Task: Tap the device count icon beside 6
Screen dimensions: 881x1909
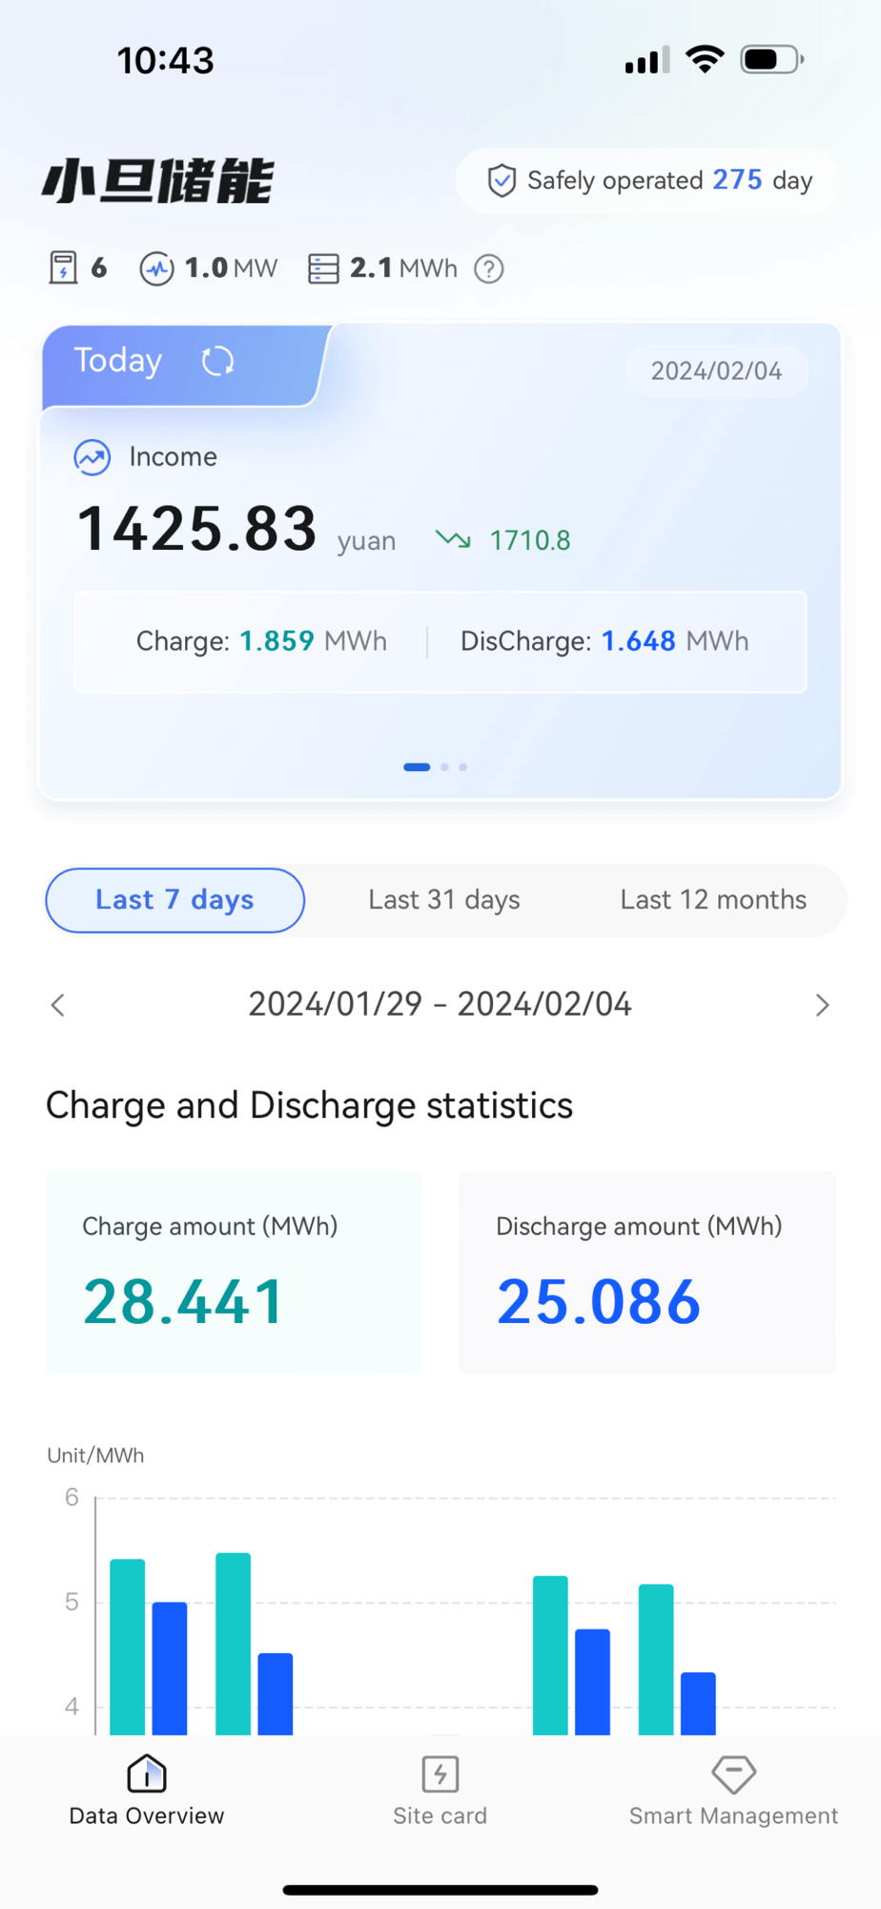Action: 63,268
